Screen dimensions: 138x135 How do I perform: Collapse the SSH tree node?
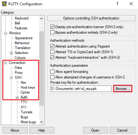click(x=11, y=78)
